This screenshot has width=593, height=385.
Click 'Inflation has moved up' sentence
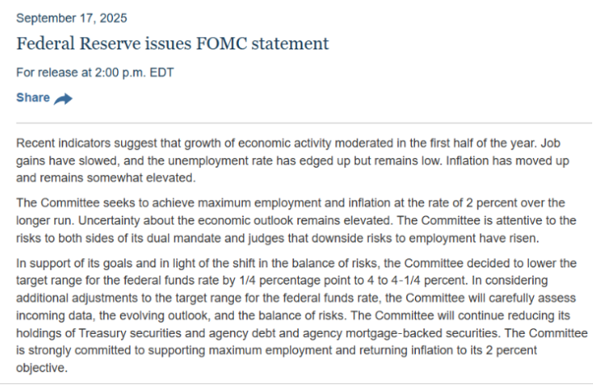pos(507,161)
